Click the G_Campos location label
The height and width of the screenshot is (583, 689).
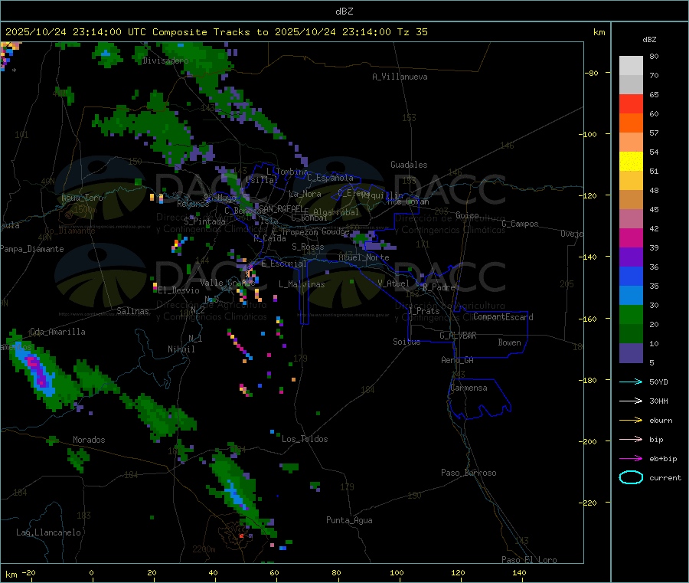(520, 224)
